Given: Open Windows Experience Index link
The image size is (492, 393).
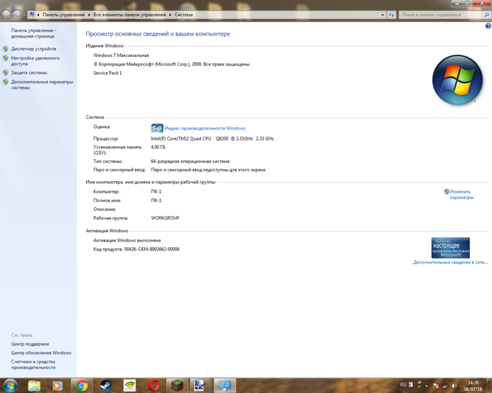Looking at the screenshot, I should [x=205, y=128].
